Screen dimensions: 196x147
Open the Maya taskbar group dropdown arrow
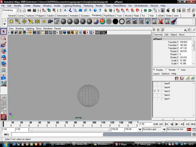pos(133,144)
